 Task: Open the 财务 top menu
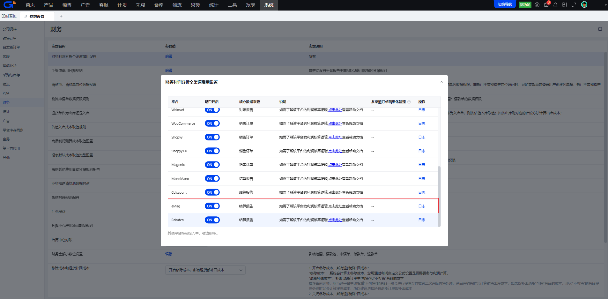tap(196, 5)
